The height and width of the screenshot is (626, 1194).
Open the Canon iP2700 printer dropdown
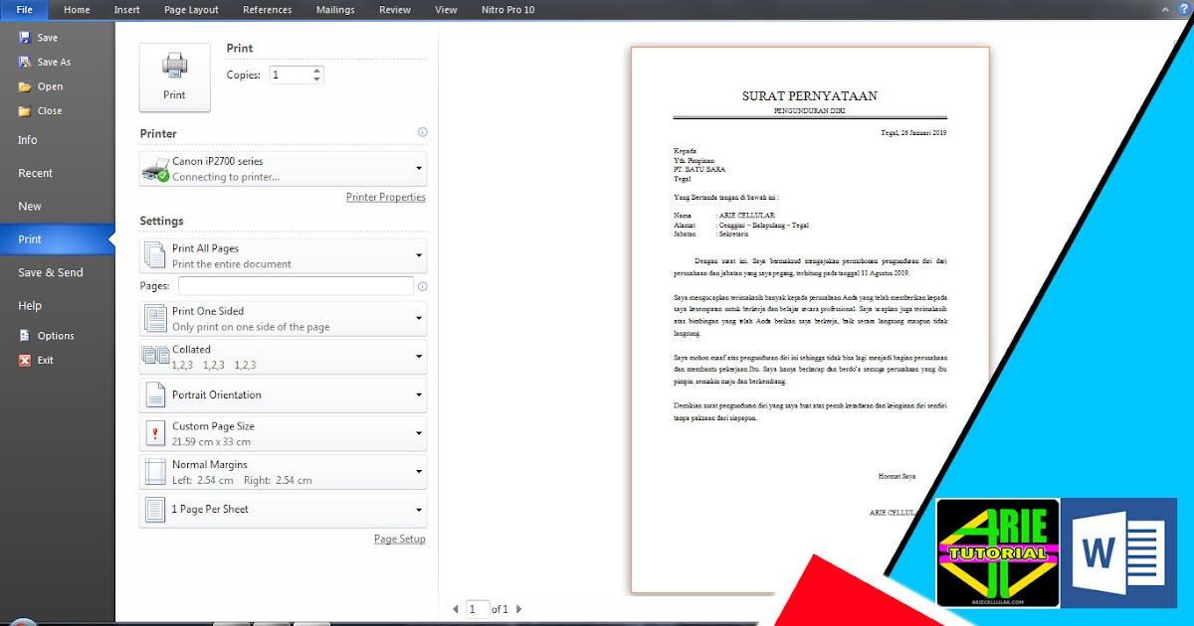[419, 169]
